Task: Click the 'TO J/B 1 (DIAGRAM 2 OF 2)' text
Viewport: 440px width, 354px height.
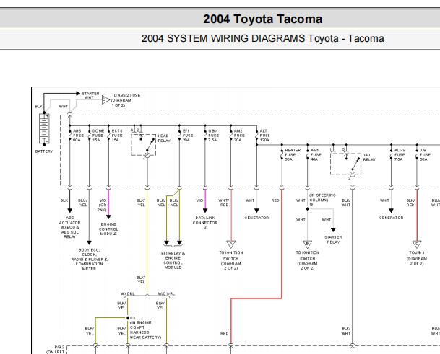Action: [x=417, y=258]
